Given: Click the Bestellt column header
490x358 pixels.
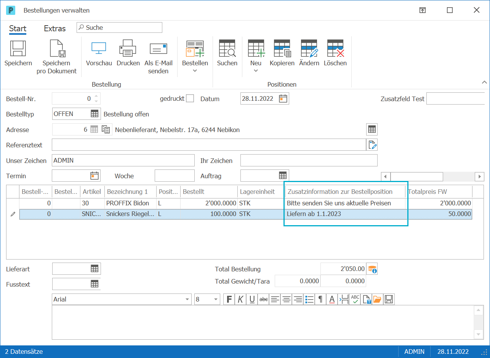Looking at the screenshot, I should (x=208, y=192).
